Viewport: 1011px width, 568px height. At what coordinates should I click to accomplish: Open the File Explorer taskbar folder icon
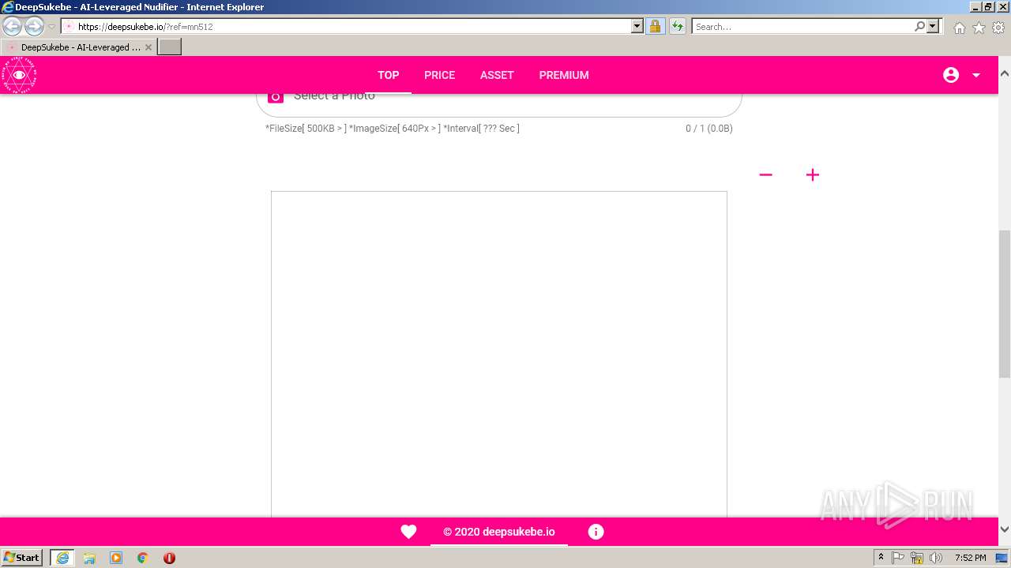pos(89,558)
